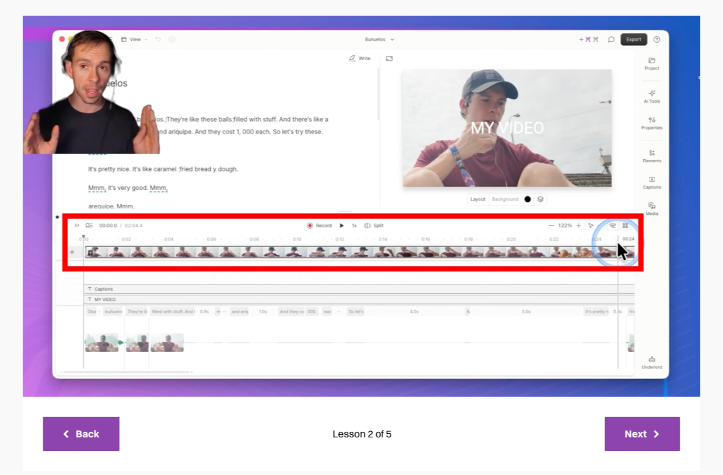Open the comments speech bubble
Viewport: 723px width, 475px height.
[x=611, y=39]
